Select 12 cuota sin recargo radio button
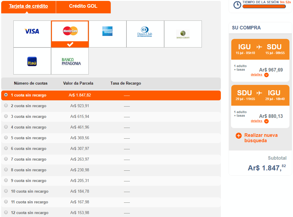Viewport: 293px width, 217px height. pyautogui.click(x=6, y=212)
